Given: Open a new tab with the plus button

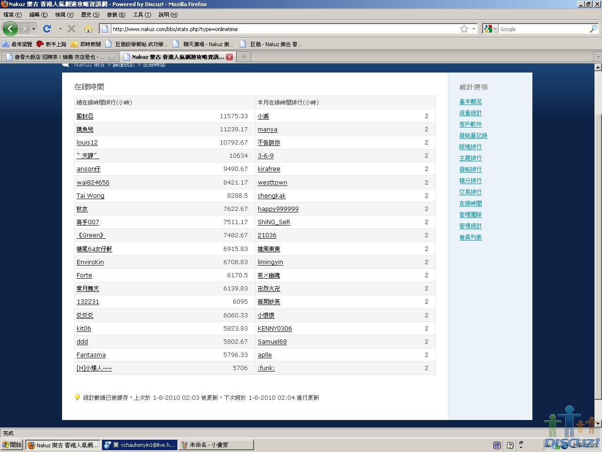Looking at the screenshot, I should point(244,57).
